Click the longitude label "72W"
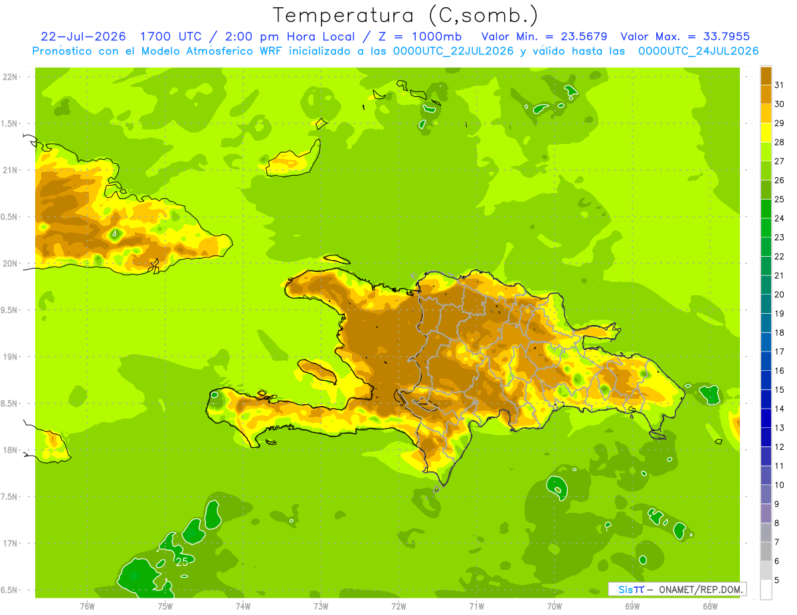This screenshot has height=615, width=797. 398,606
